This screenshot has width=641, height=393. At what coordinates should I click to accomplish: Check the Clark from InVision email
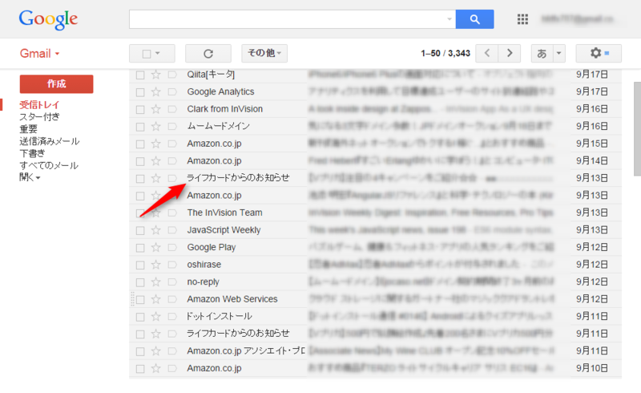pyautogui.click(x=140, y=109)
